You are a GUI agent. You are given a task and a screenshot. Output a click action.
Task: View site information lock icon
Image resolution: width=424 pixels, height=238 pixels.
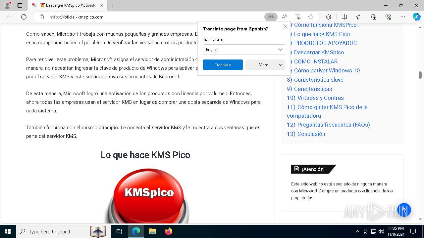(41, 17)
